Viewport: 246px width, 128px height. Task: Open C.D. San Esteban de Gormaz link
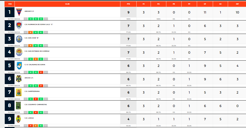[37, 51]
